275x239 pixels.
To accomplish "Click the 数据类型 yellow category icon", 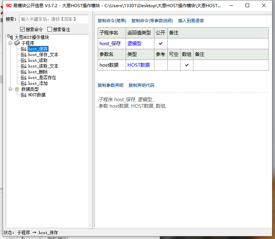I will pos(17,89).
